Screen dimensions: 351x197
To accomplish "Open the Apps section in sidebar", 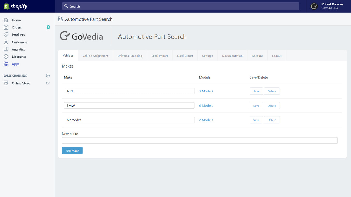I will 15,64.
